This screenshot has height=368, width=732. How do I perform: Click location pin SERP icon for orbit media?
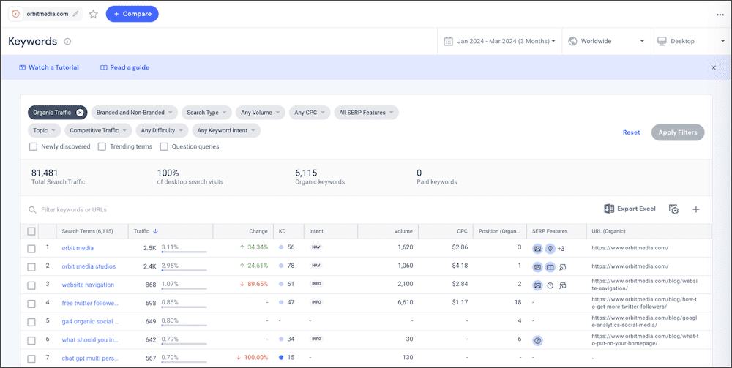550,249
